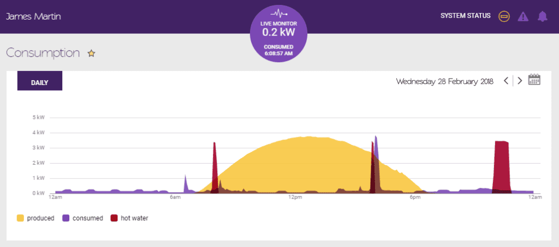559x247 pixels.
Task: Toggle the hot water legend swatch
Action: [114, 218]
